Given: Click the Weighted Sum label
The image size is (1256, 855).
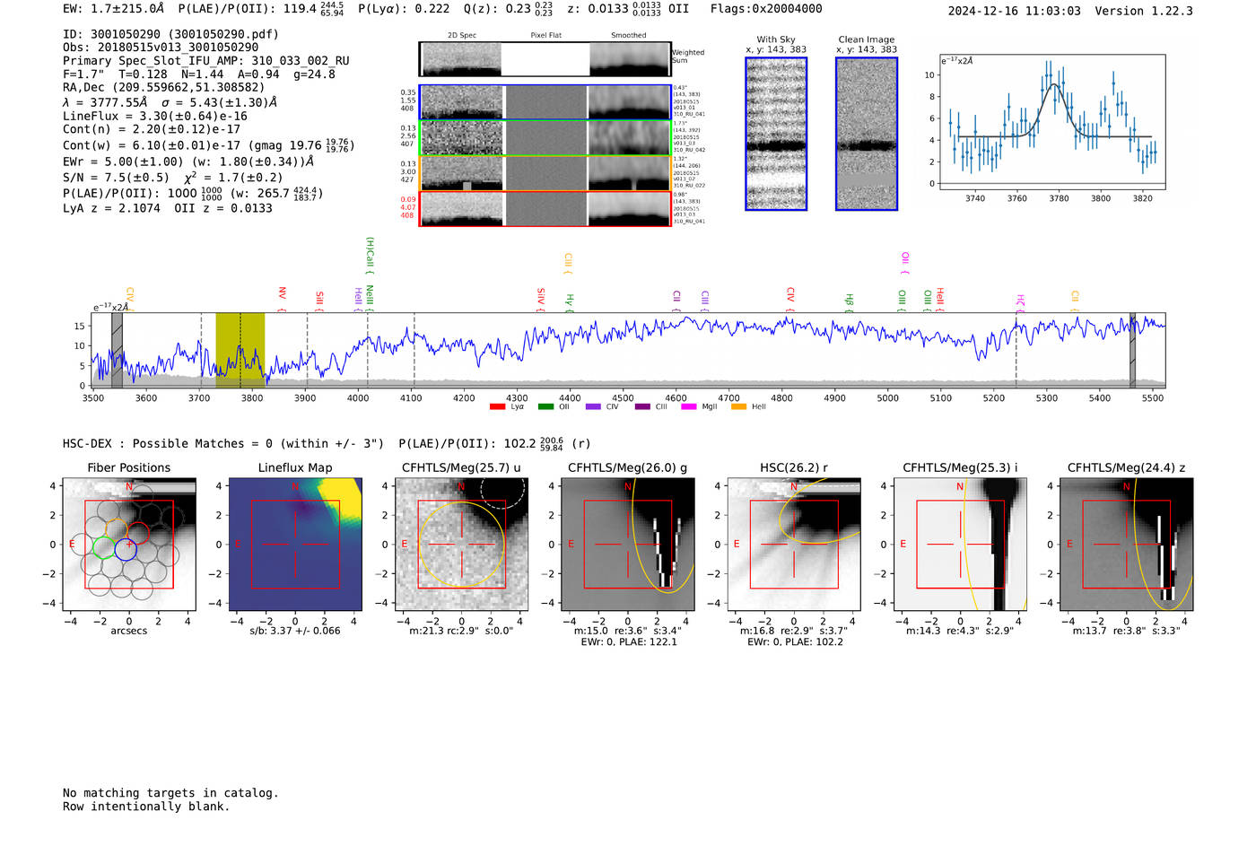Looking at the screenshot, I should 688,57.
